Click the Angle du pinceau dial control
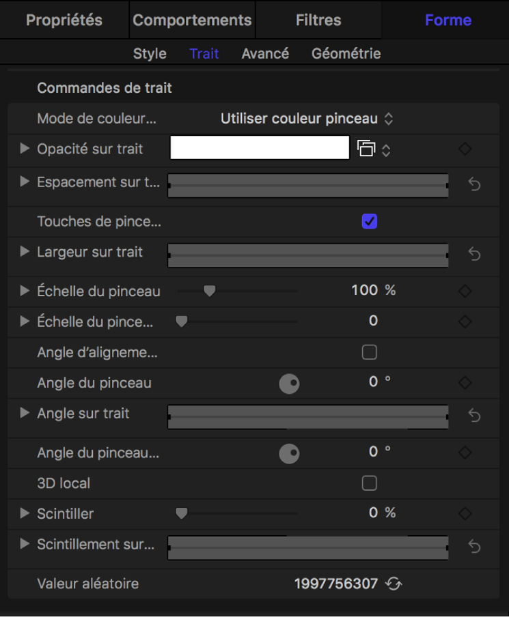The height and width of the screenshot is (617, 509). pos(289,383)
